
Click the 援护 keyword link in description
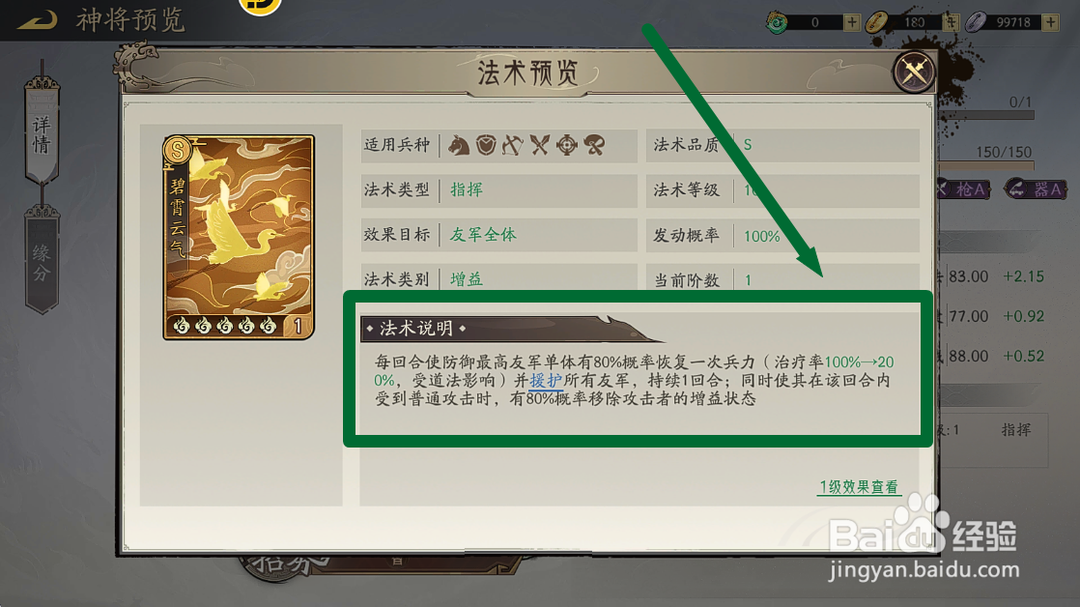click(546, 380)
